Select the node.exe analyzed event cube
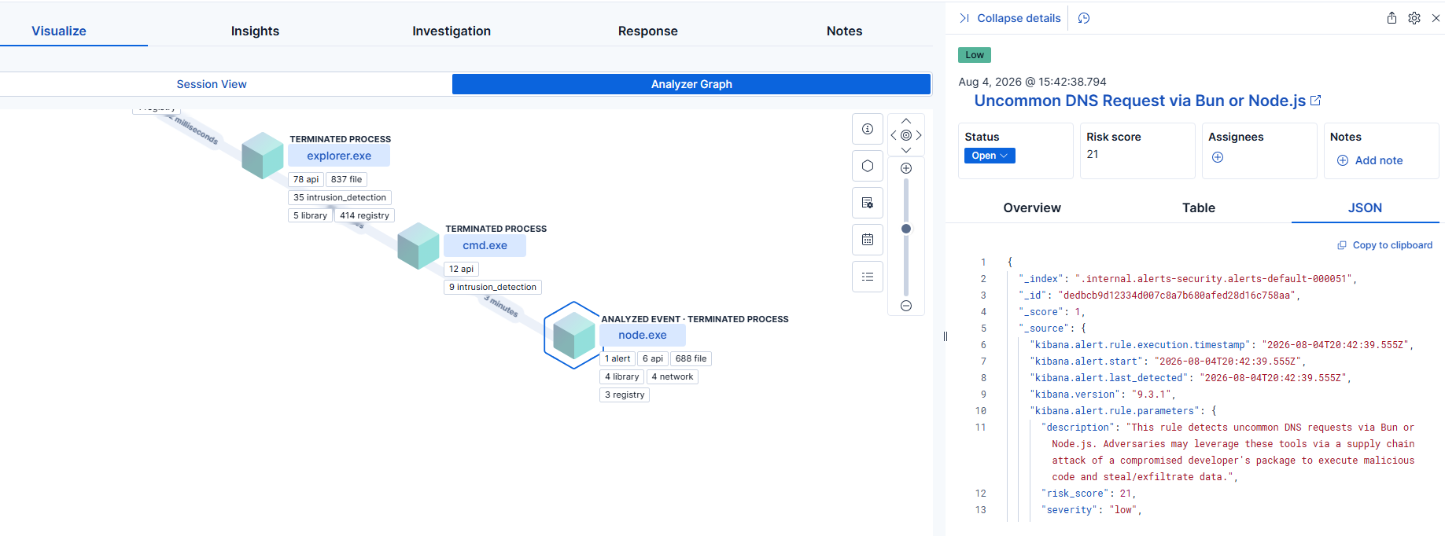The image size is (1445, 536). (573, 336)
